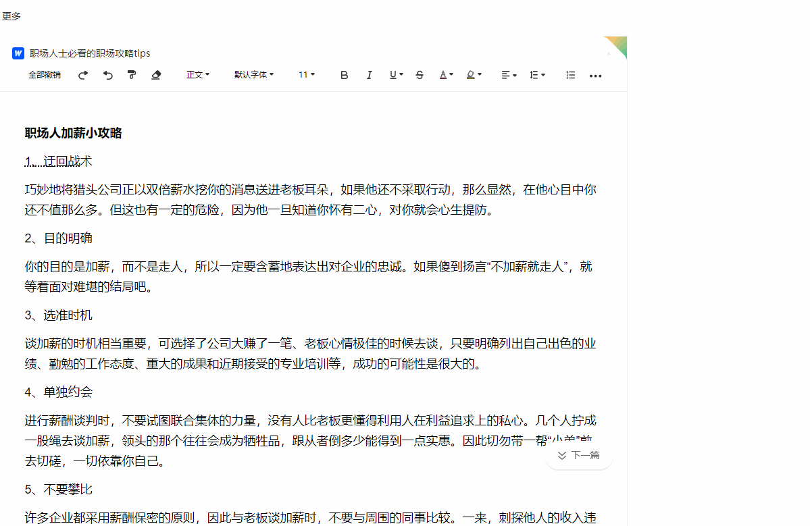Apply strikethrough to text
Screen dimensions: 810x526
coord(420,74)
